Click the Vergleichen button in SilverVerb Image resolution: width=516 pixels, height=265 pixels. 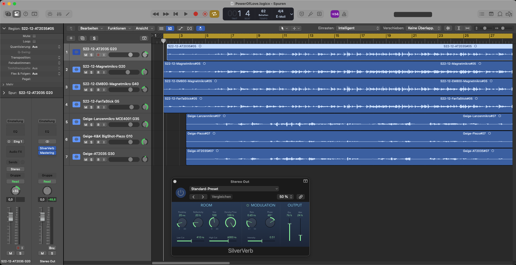(x=221, y=197)
